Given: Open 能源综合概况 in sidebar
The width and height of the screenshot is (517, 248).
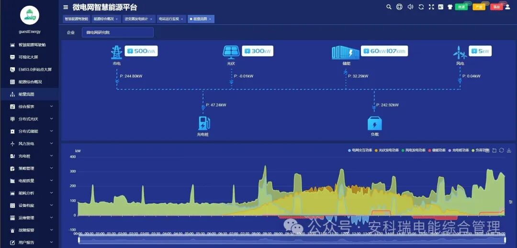Looking at the screenshot, I should [x=30, y=82].
